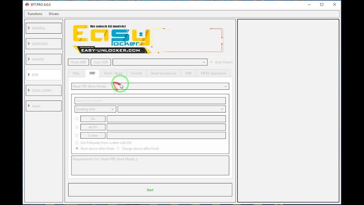Close the EFT PRO window
The height and width of the screenshot is (205, 364).
[335, 5]
